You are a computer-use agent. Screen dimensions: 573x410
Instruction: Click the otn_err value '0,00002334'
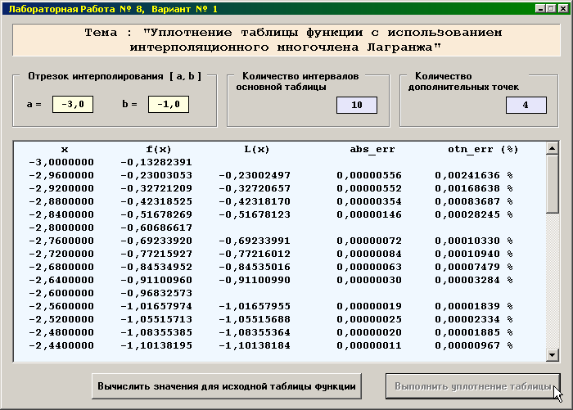467,319
